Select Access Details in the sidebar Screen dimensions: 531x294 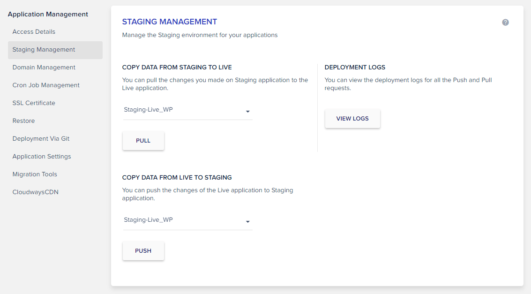pos(34,32)
